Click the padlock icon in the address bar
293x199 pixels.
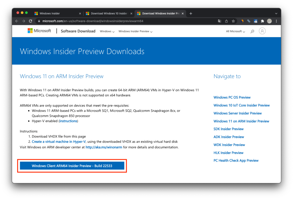tap(39, 21)
